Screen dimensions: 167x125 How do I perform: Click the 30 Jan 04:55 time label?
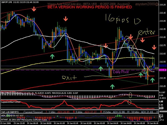[x=126, y=123]
